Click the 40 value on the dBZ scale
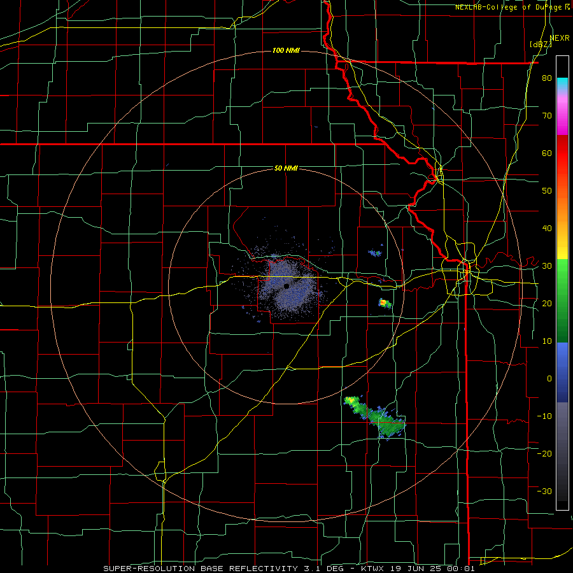 click(x=547, y=229)
